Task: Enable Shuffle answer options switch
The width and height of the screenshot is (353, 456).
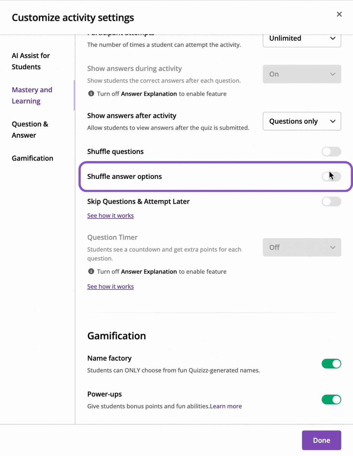Action: pyautogui.click(x=331, y=176)
